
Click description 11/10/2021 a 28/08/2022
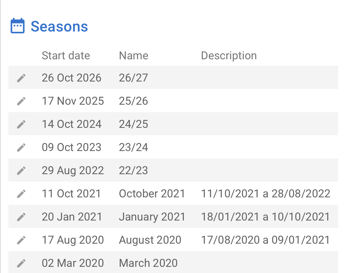pos(266,194)
